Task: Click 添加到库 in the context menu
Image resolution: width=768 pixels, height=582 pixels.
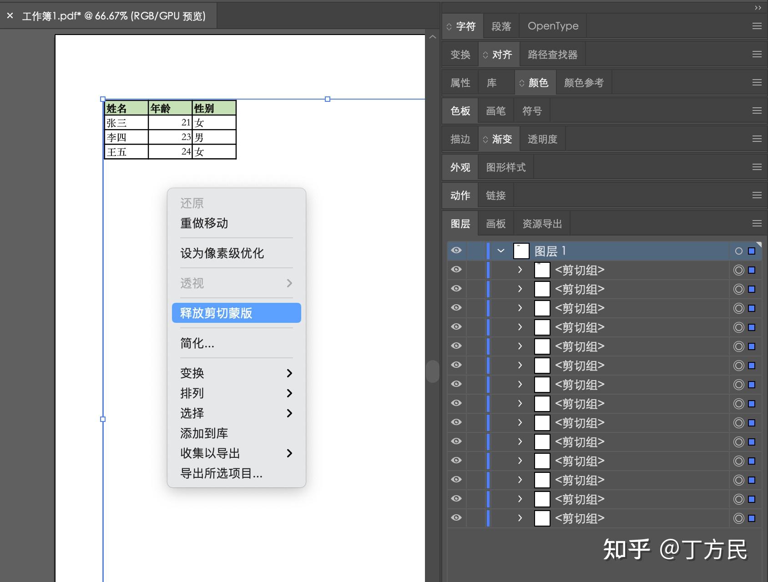Action: click(203, 433)
